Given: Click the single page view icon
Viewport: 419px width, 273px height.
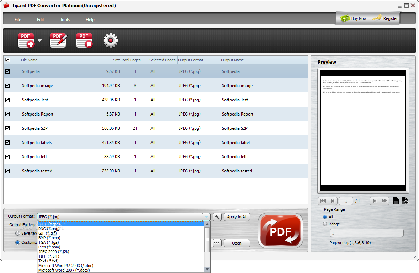Looking at the screenshot, I should point(396,200).
